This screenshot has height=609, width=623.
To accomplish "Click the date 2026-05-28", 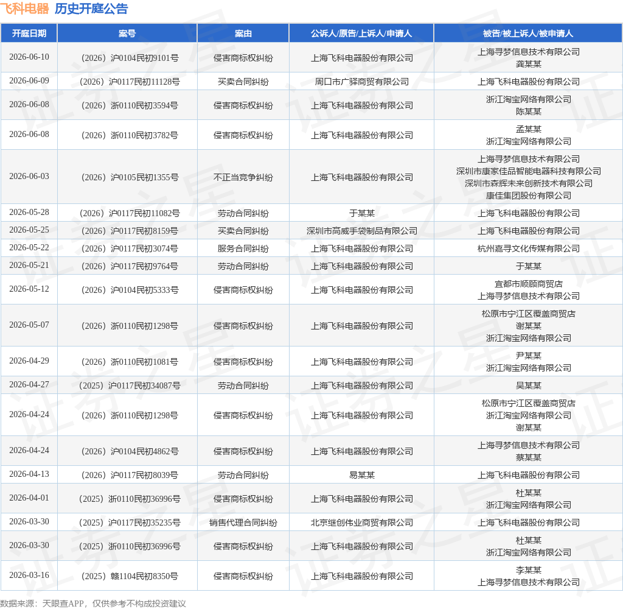I will click(29, 213).
